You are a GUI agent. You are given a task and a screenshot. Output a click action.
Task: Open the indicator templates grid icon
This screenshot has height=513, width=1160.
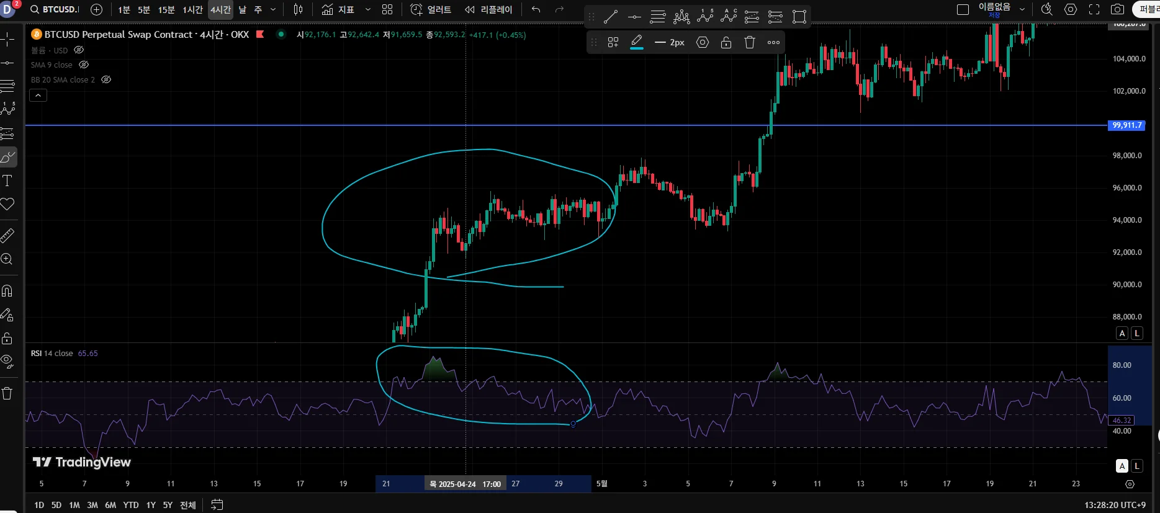point(387,9)
